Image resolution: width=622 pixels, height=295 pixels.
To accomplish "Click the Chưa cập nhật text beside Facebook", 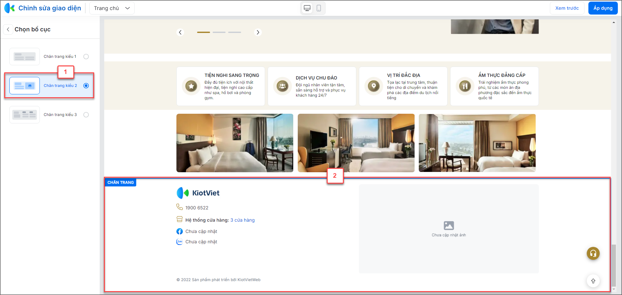I will 201,231.
